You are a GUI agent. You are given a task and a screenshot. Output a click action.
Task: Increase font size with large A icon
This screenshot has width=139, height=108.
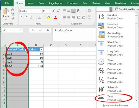[54, 11]
